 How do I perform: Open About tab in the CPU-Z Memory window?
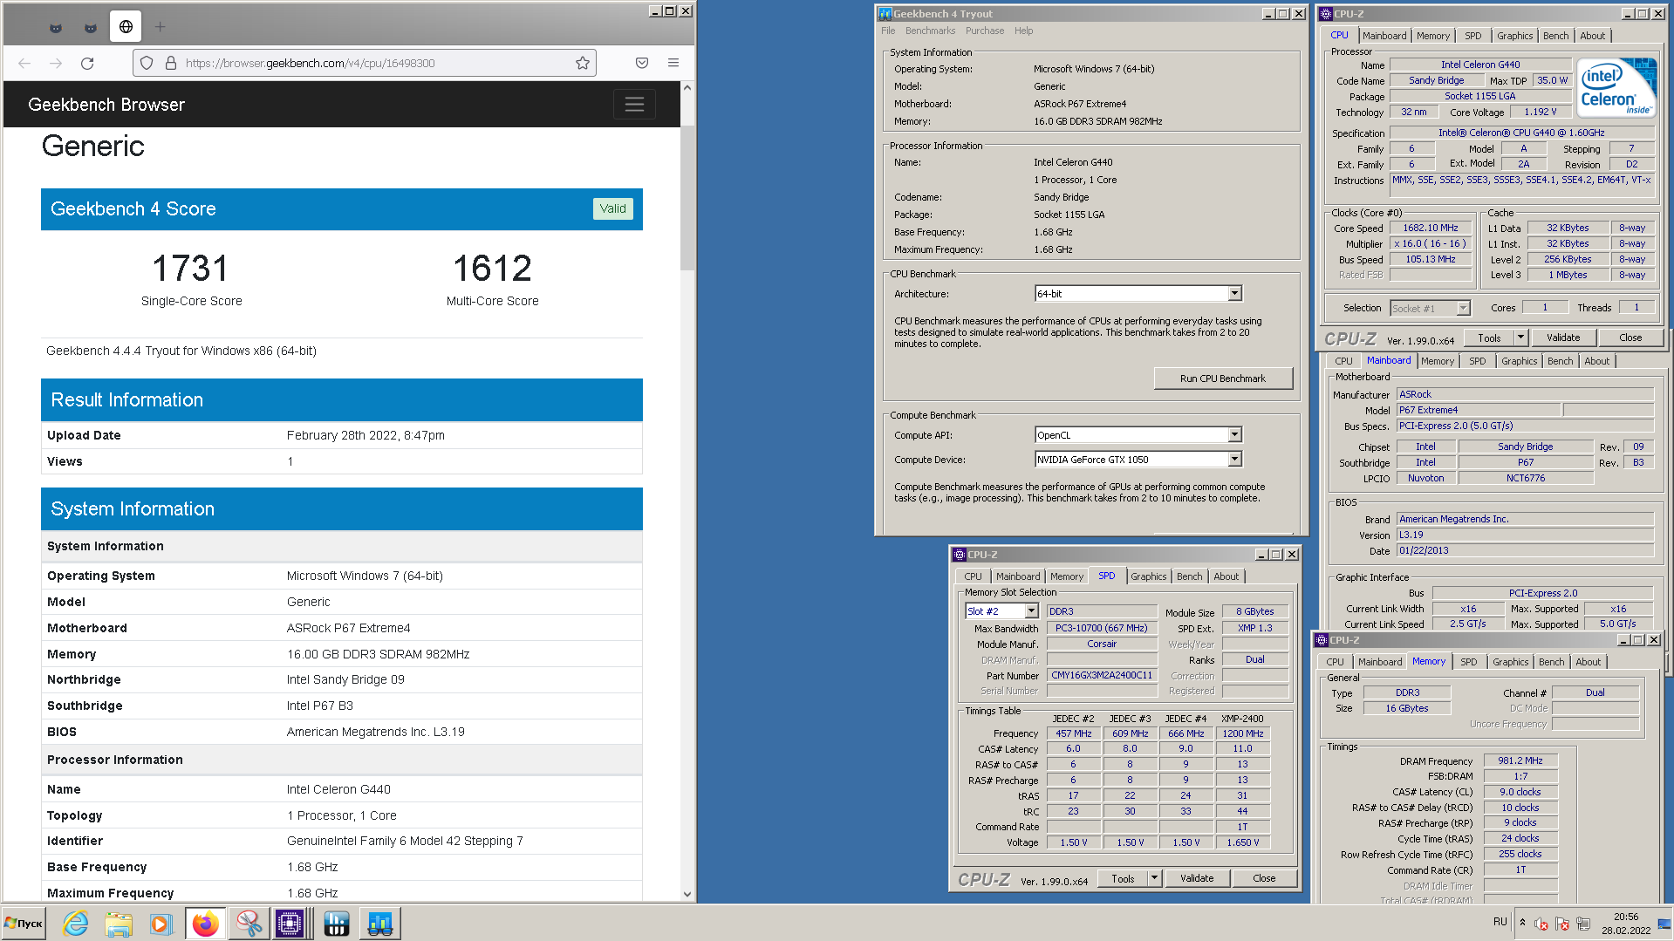pyautogui.click(x=1588, y=662)
